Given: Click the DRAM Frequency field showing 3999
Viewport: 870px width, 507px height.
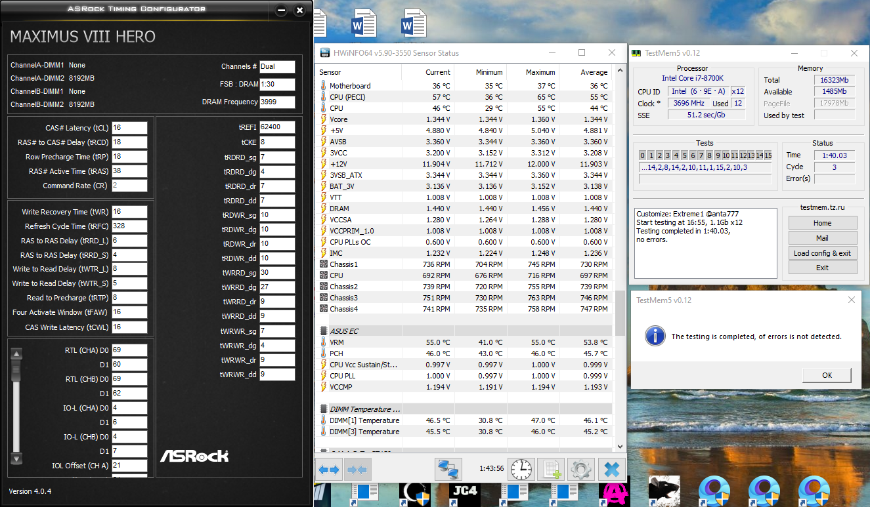Looking at the screenshot, I should (x=277, y=102).
